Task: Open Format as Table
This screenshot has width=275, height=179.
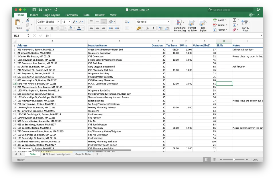Action: pyautogui.click(x=192, y=25)
